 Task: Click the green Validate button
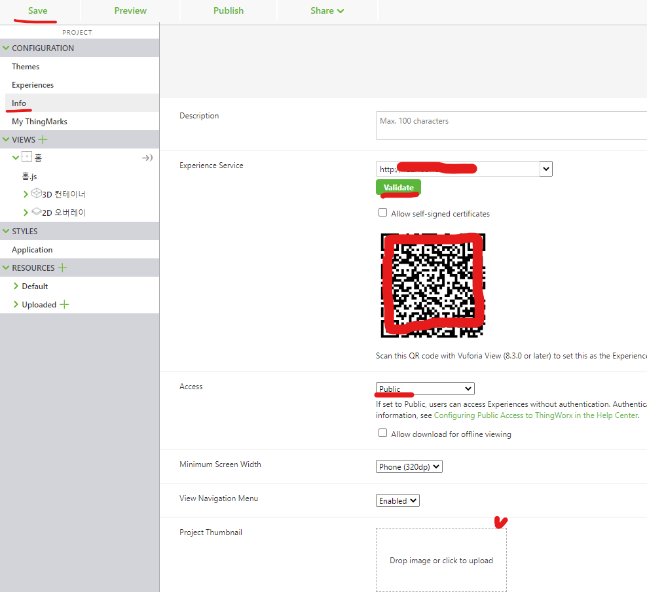399,188
